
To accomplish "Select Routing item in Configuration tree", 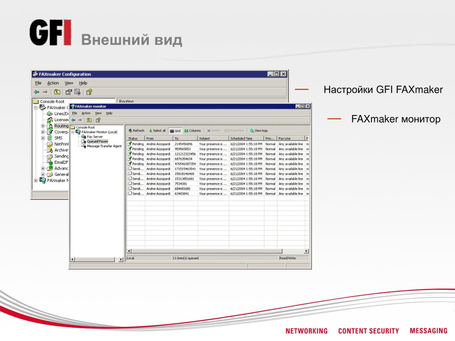I will tap(61, 126).
